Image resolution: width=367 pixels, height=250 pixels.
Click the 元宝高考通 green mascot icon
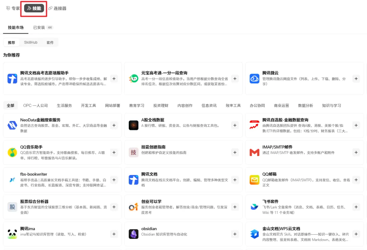(x=134, y=78)
